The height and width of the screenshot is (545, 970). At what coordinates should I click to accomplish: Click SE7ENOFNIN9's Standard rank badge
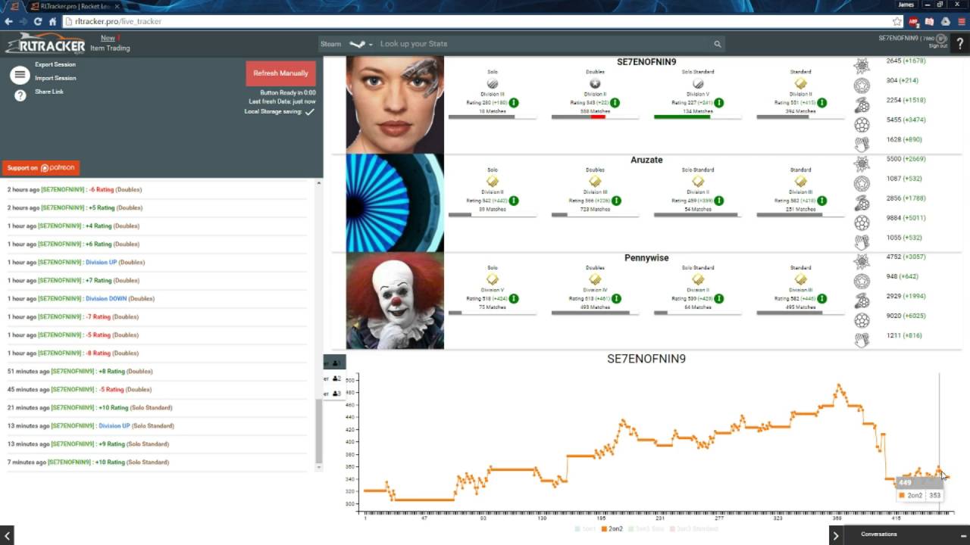point(800,84)
